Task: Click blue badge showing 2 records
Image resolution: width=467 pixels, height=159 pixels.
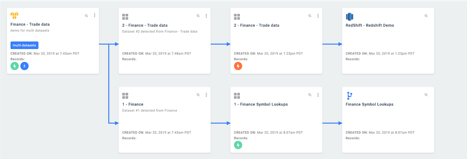Action: point(24,66)
